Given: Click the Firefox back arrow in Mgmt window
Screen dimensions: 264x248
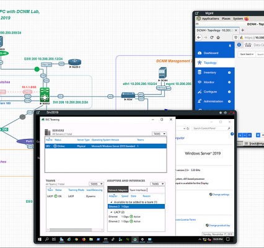Looking at the screenshot, I should click(199, 37).
